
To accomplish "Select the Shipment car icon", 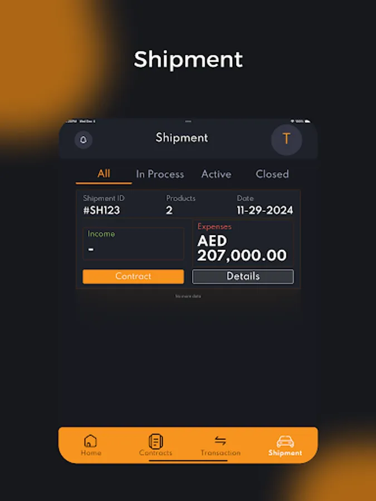I will point(285,443).
